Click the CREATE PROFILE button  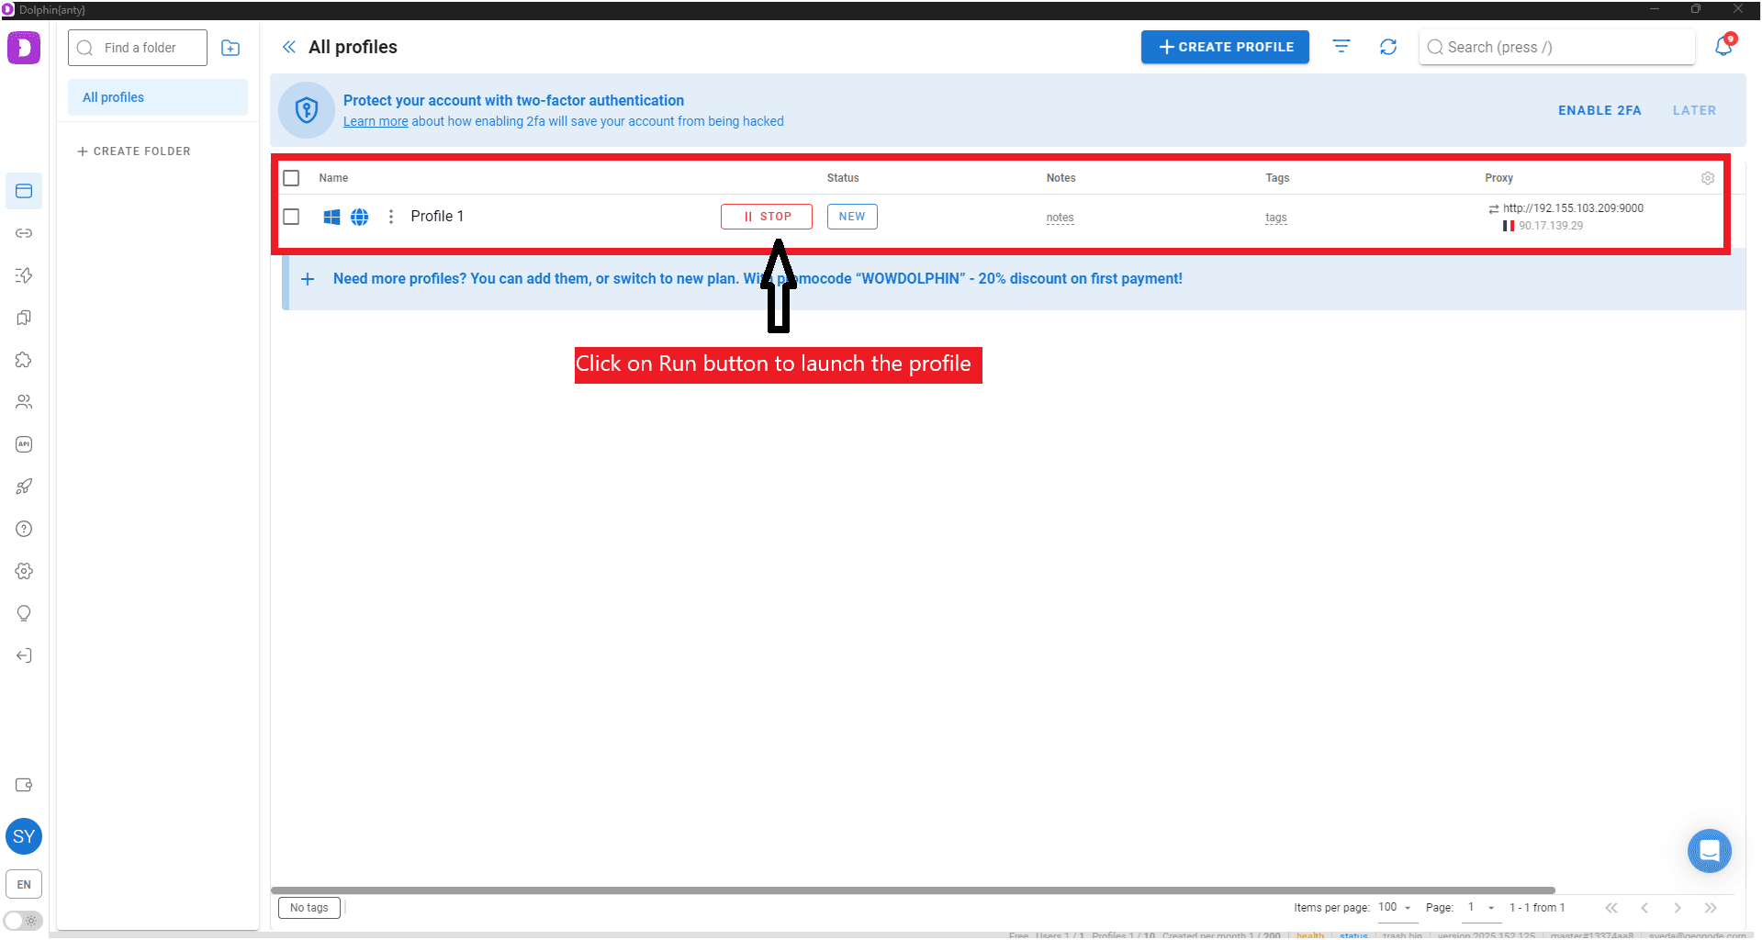tap(1224, 47)
